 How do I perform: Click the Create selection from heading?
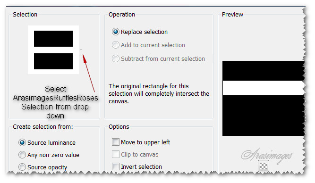click(43, 126)
